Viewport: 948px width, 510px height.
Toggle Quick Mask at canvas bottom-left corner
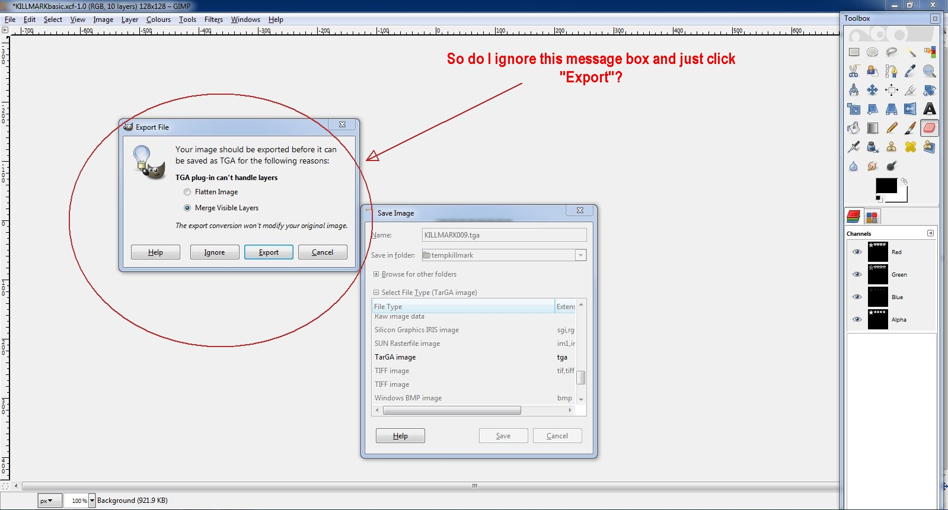pyautogui.click(x=5, y=486)
